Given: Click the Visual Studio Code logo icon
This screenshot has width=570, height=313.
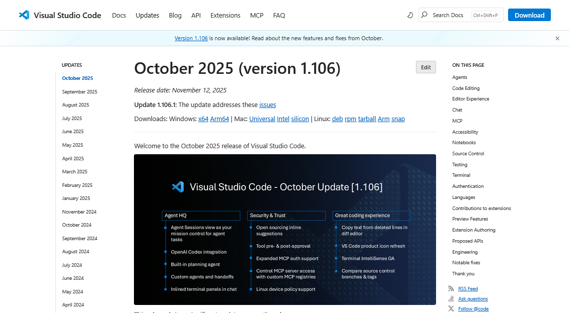Looking at the screenshot, I should [x=24, y=15].
